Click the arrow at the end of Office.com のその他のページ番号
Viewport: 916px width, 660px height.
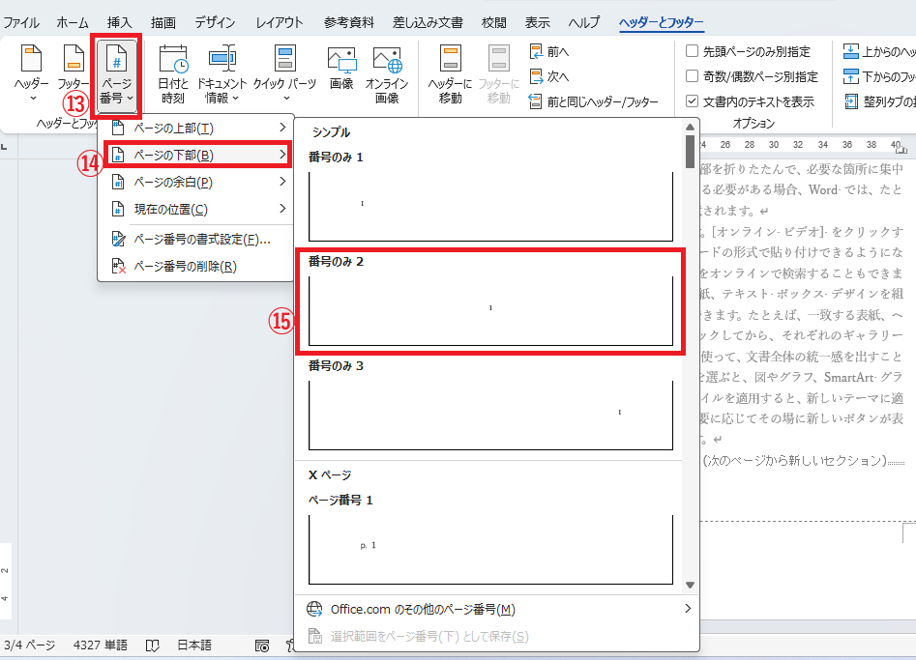coord(688,609)
